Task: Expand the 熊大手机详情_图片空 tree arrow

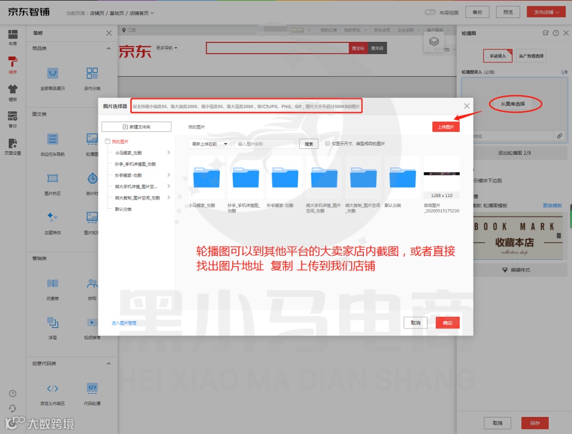Action: (168, 187)
